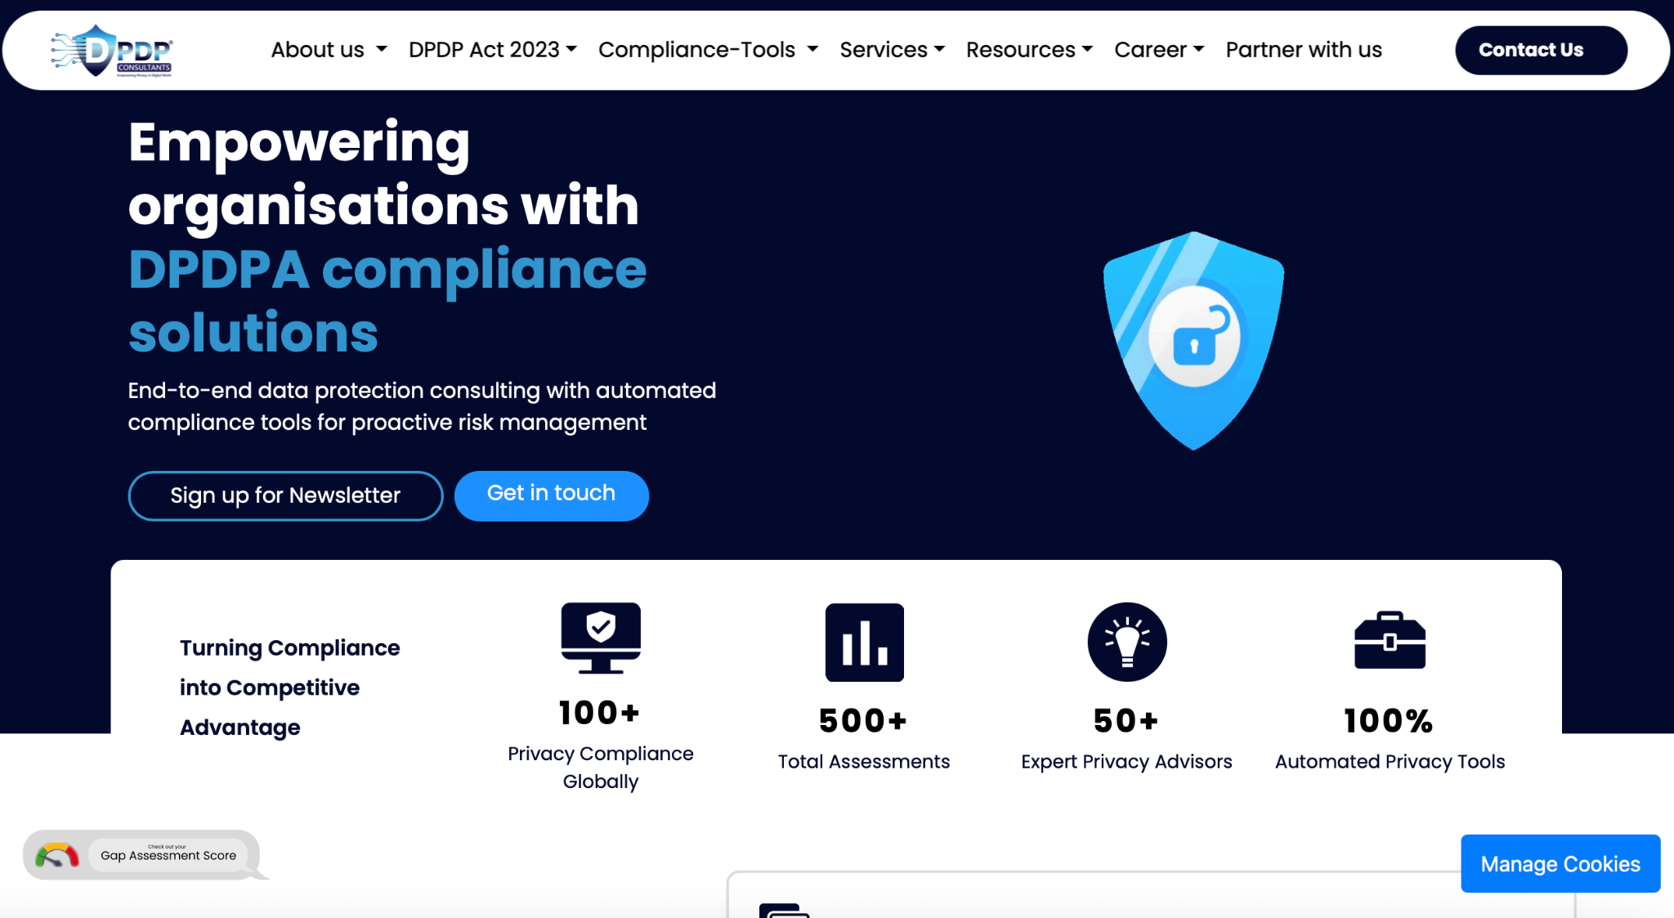
Task: Click the toolbox icon above 100%
Action: (1390, 640)
